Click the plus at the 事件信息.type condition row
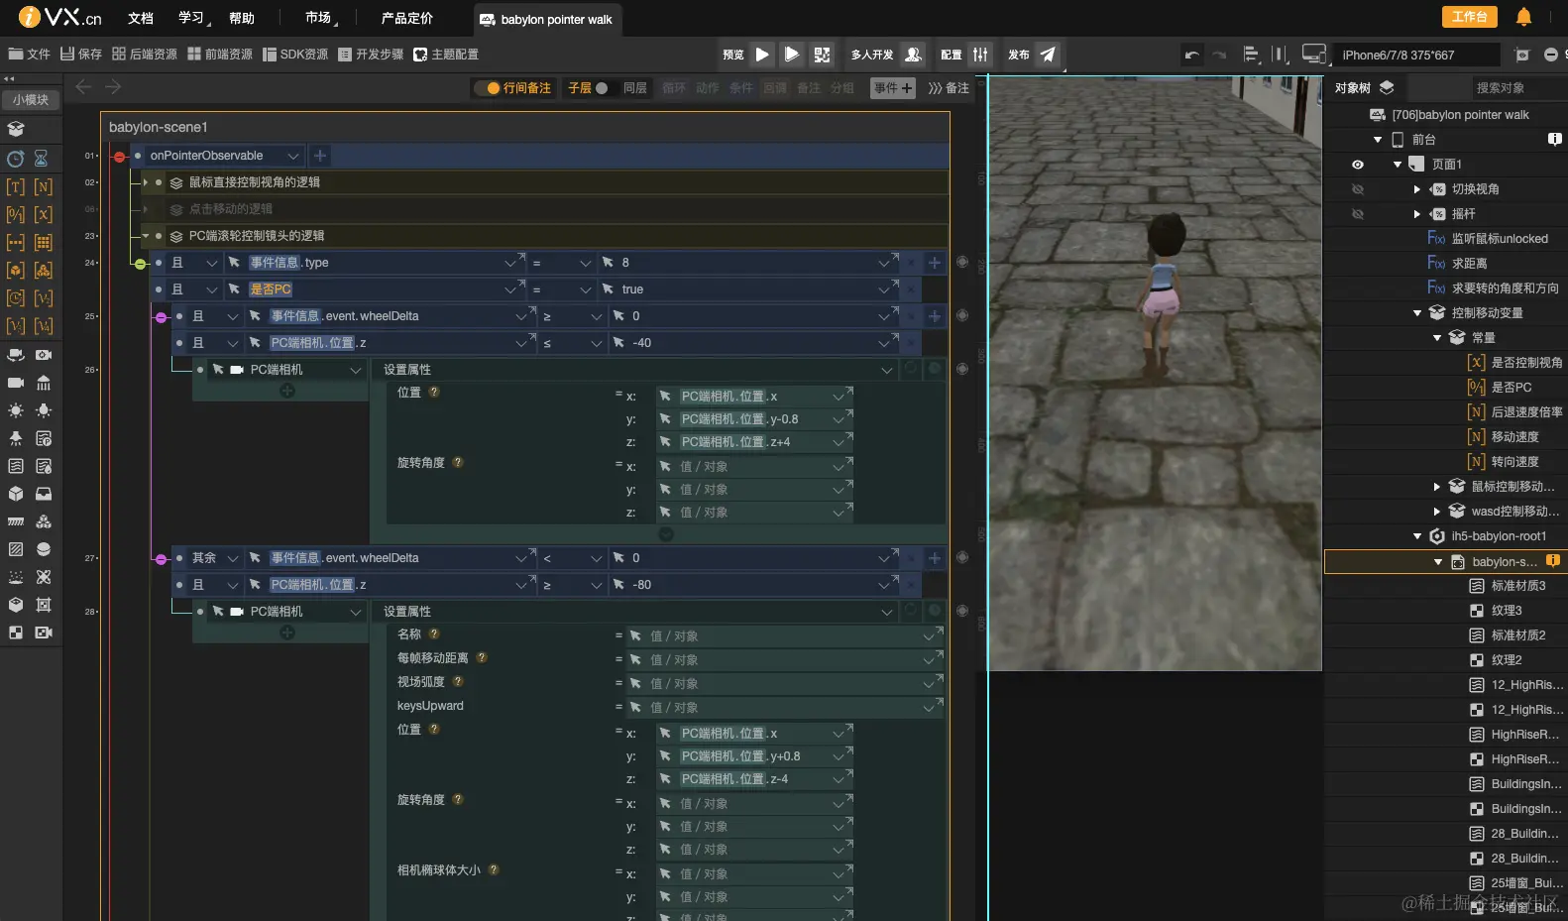Image resolution: width=1568 pixels, height=921 pixels. (x=935, y=263)
